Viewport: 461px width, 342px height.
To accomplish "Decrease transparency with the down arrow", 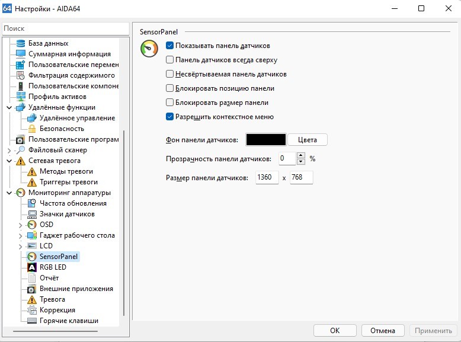I will (301, 161).
